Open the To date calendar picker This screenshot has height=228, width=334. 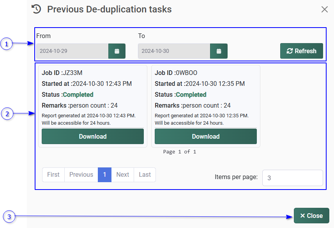219,51
